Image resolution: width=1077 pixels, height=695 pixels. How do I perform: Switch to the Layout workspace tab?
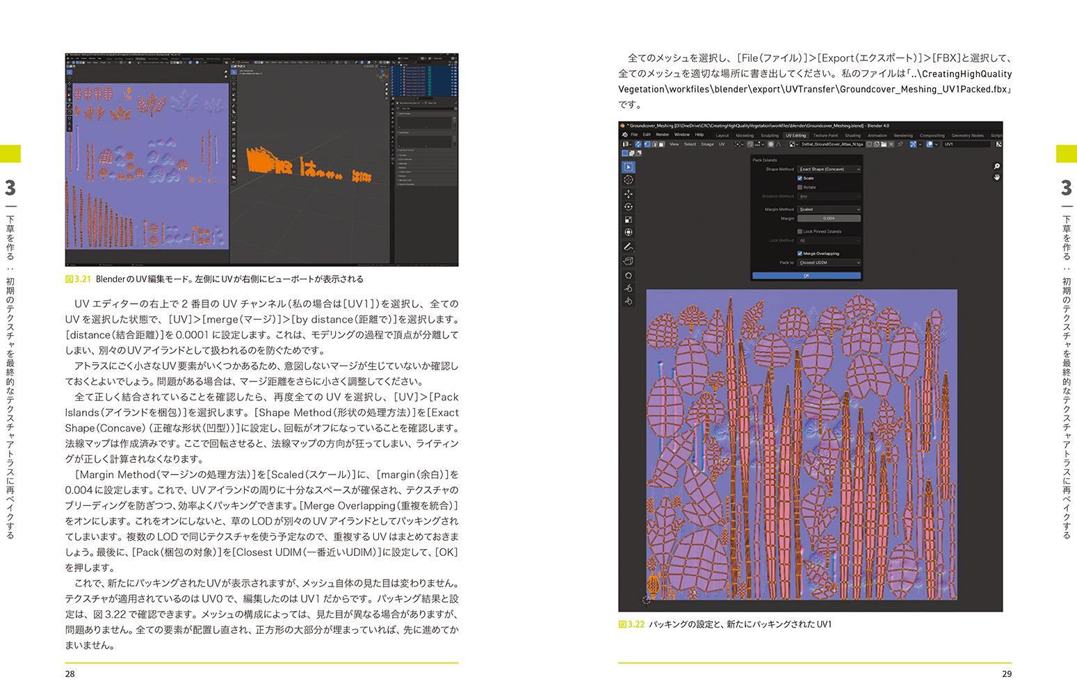coord(722,136)
